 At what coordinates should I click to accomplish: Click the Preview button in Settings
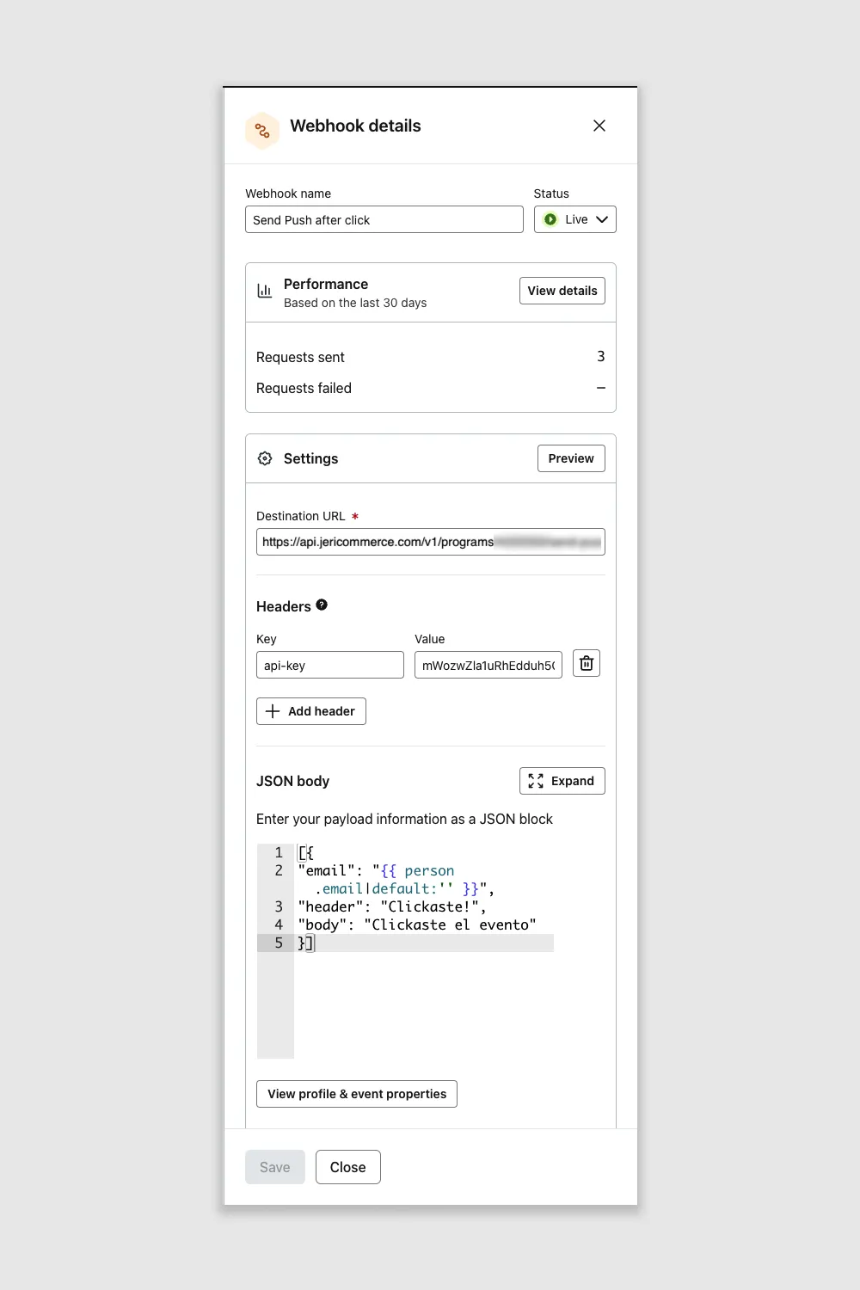(571, 458)
